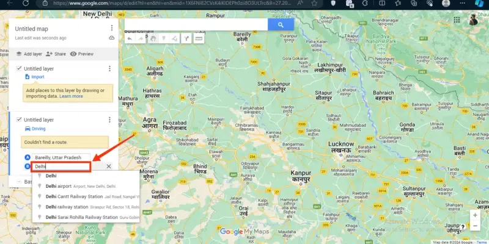Open browser profile avatar

click(446, 3)
